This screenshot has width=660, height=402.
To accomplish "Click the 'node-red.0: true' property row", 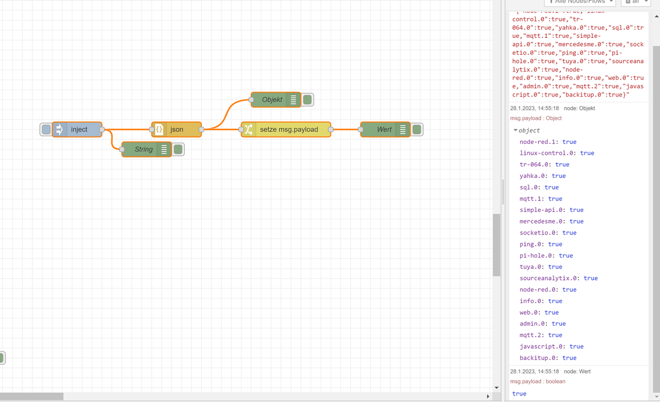I will pos(548,289).
